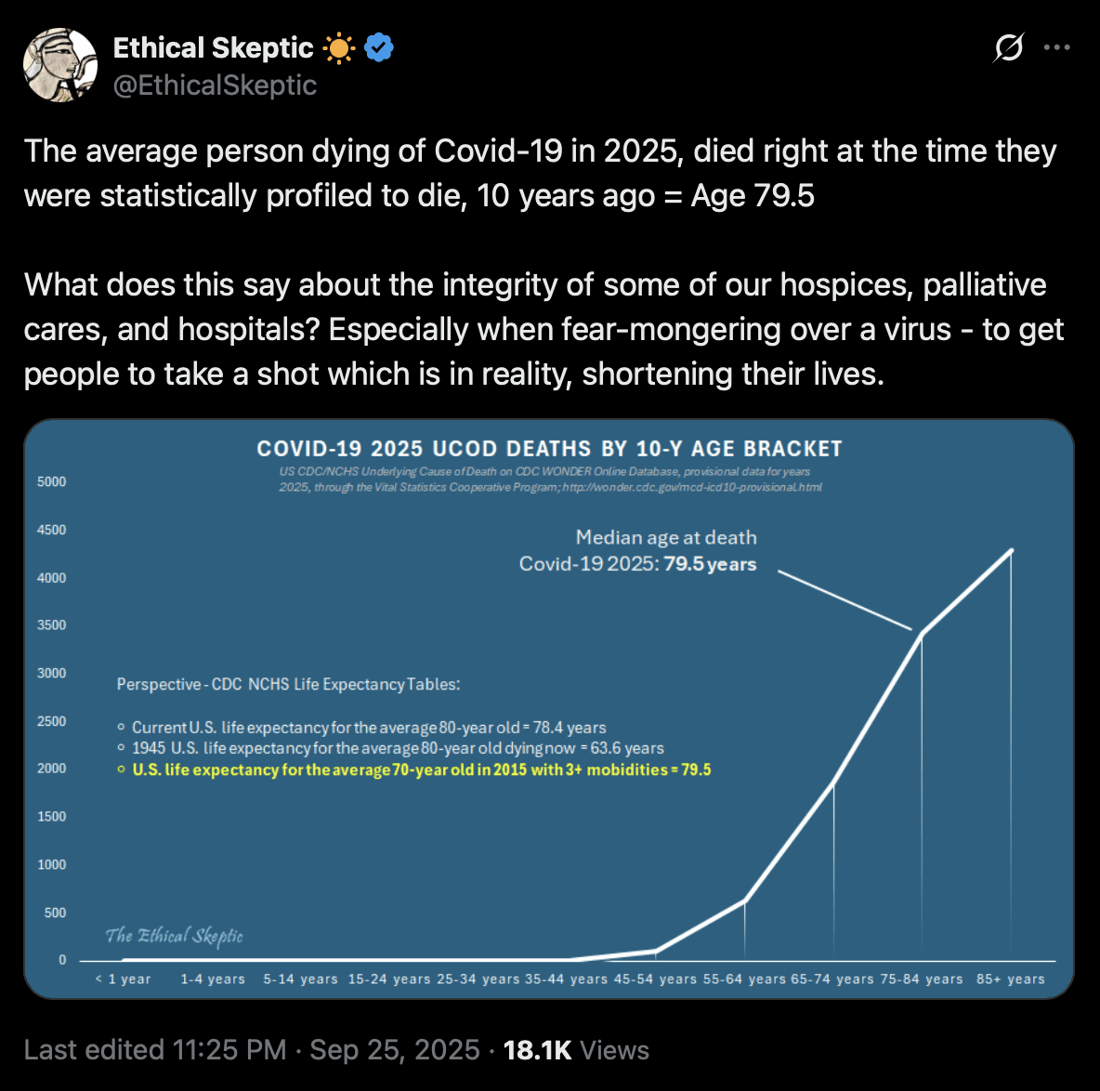Open the Ethical Skeptic profile avatar
Viewport: 1100px width, 1091px height.
[60, 64]
